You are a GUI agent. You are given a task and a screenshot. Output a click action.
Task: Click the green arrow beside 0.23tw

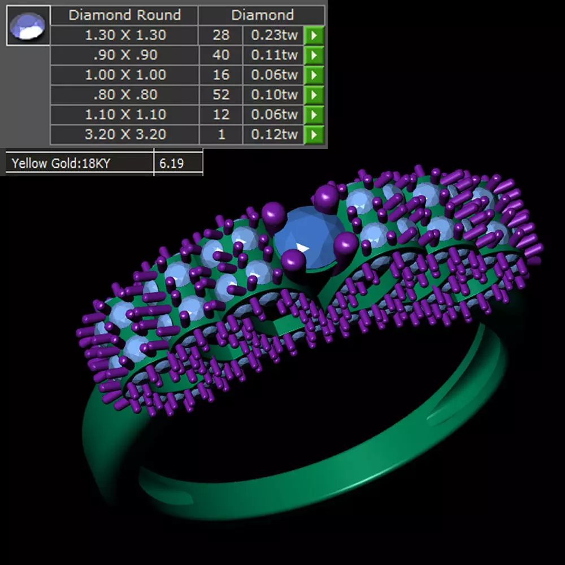314,35
